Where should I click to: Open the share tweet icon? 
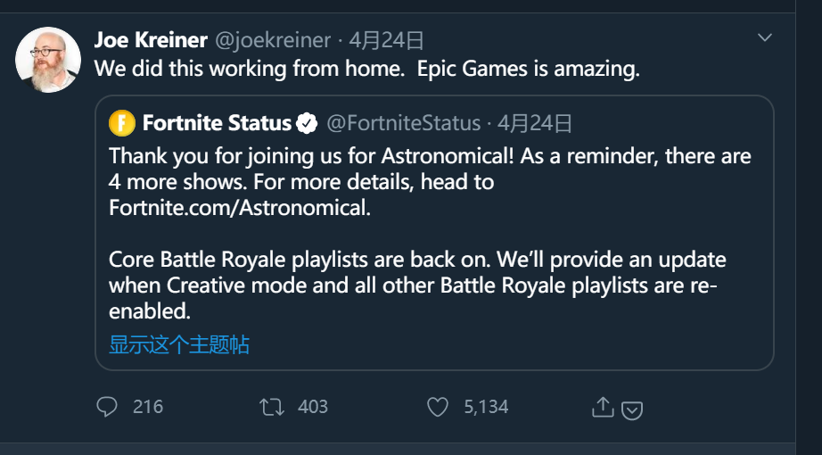[603, 407]
